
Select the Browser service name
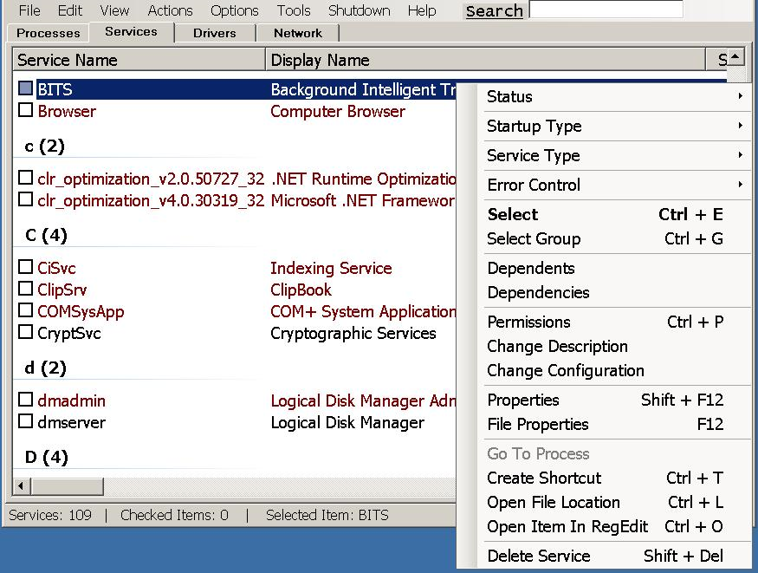67,111
